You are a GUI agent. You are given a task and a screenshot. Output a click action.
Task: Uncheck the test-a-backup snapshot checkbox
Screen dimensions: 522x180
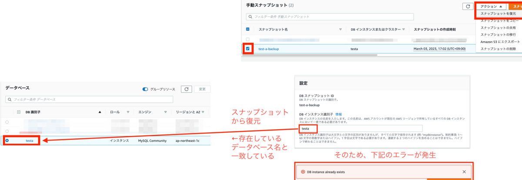click(x=248, y=49)
